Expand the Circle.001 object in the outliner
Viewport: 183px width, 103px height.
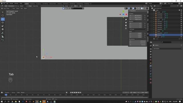click(x=154, y=14)
